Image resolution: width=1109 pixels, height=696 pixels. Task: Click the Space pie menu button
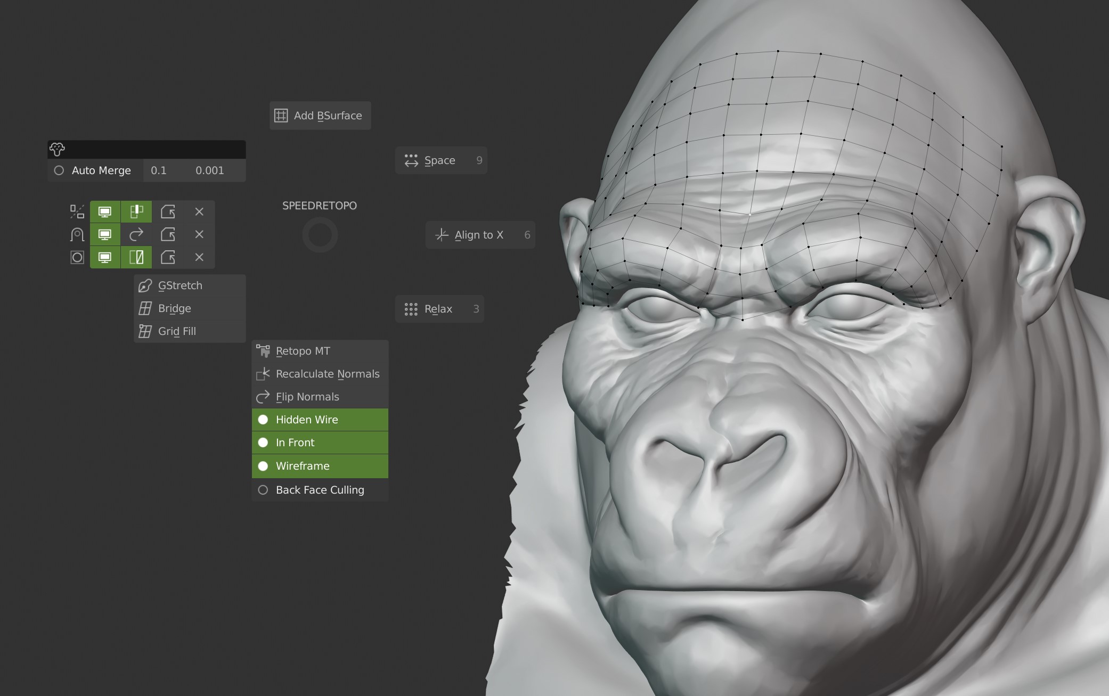pyautogui.click(x=441, y=160)
